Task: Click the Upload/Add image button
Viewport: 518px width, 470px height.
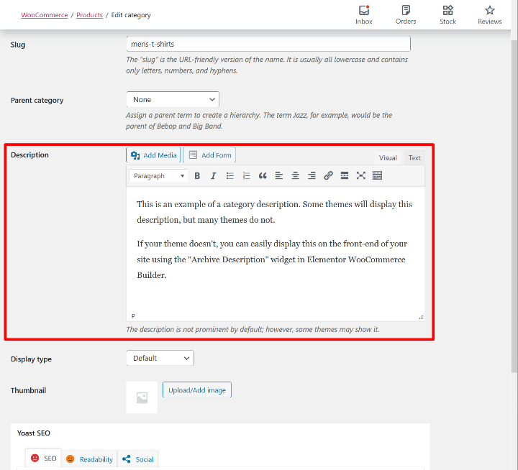Action: click(x=196, y=390)
